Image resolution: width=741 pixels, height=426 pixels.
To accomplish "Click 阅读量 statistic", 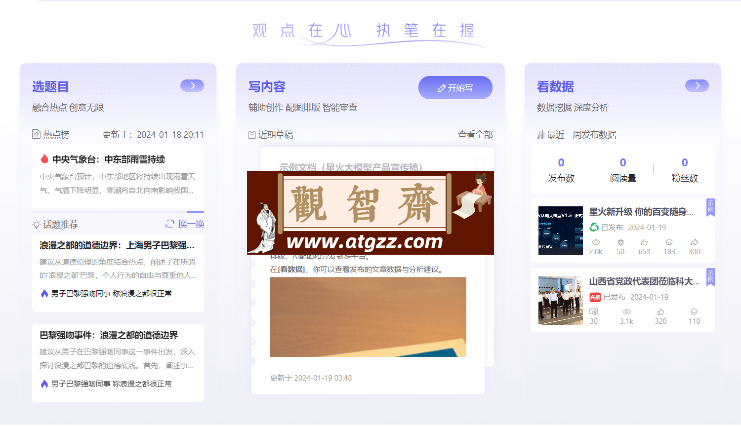I will click(623, 170).
